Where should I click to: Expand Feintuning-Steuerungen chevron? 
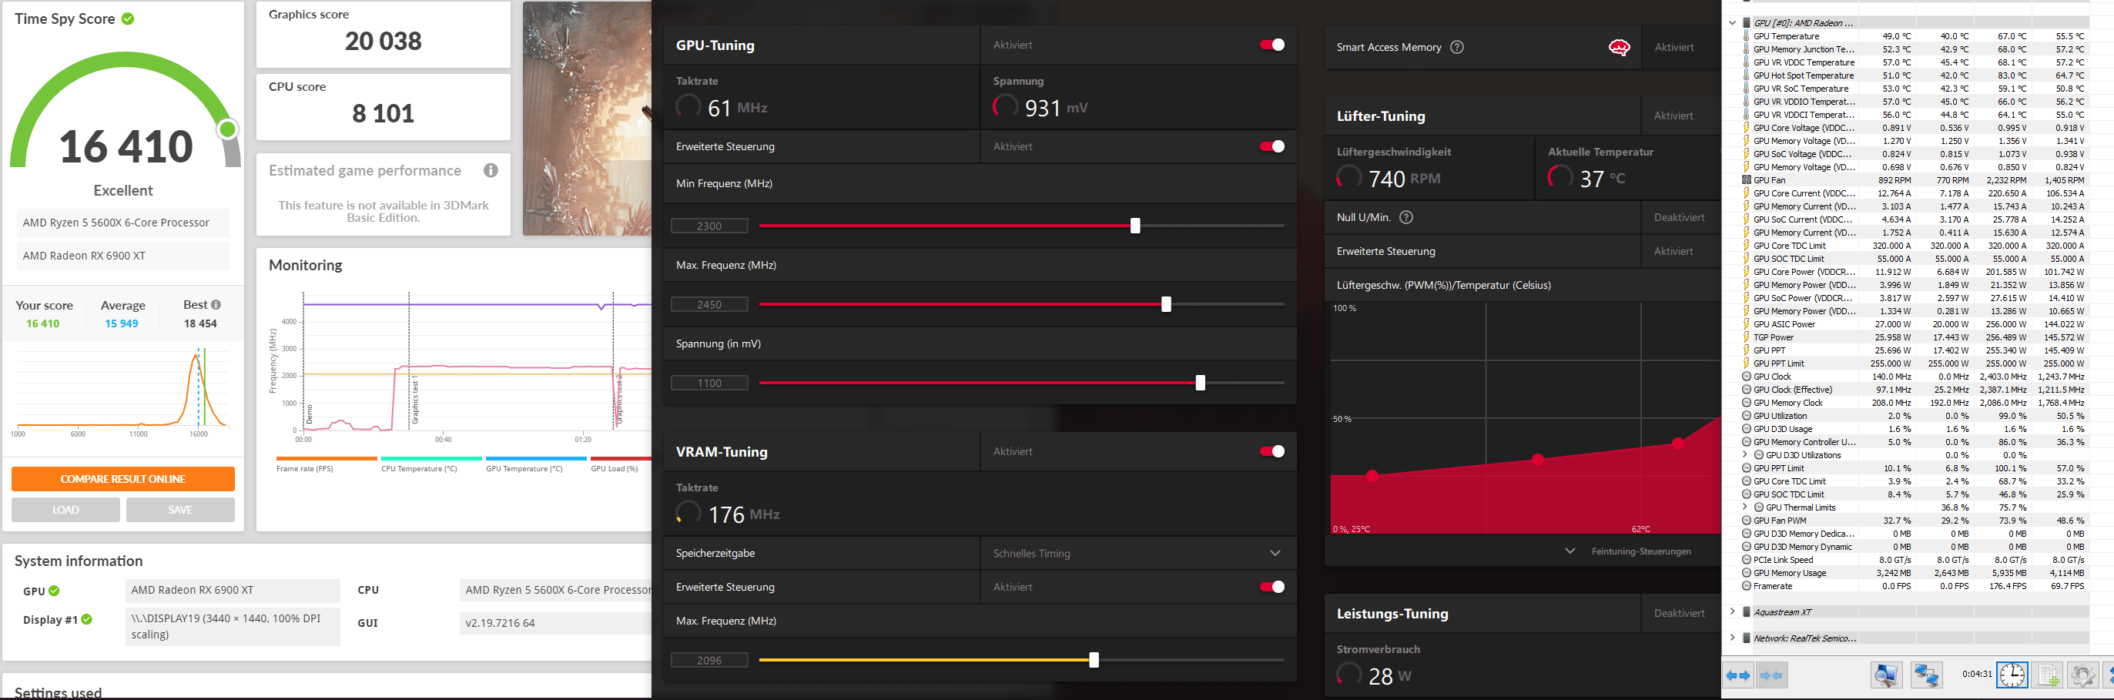(x=1570, y=551)
